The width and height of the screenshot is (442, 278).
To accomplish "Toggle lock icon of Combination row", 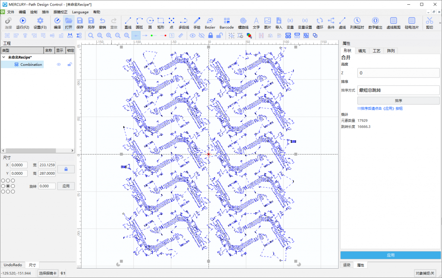I will 69,65.
